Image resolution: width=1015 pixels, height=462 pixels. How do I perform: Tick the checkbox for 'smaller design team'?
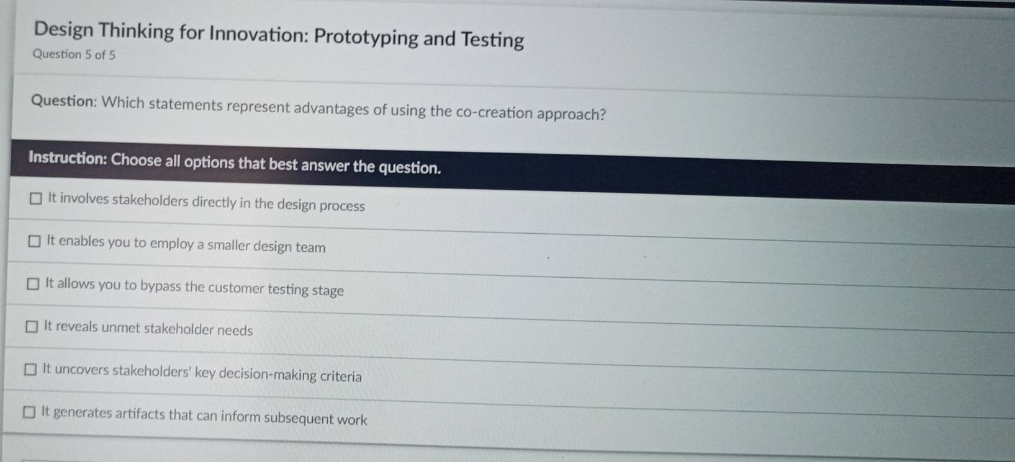coord(35,241)
